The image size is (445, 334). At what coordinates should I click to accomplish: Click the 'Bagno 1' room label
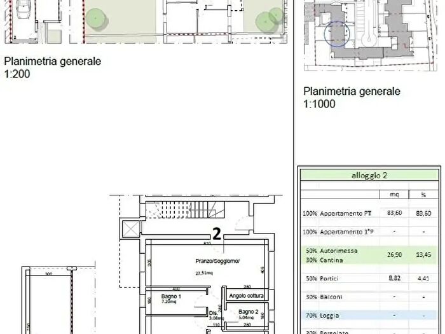[171, 296]
